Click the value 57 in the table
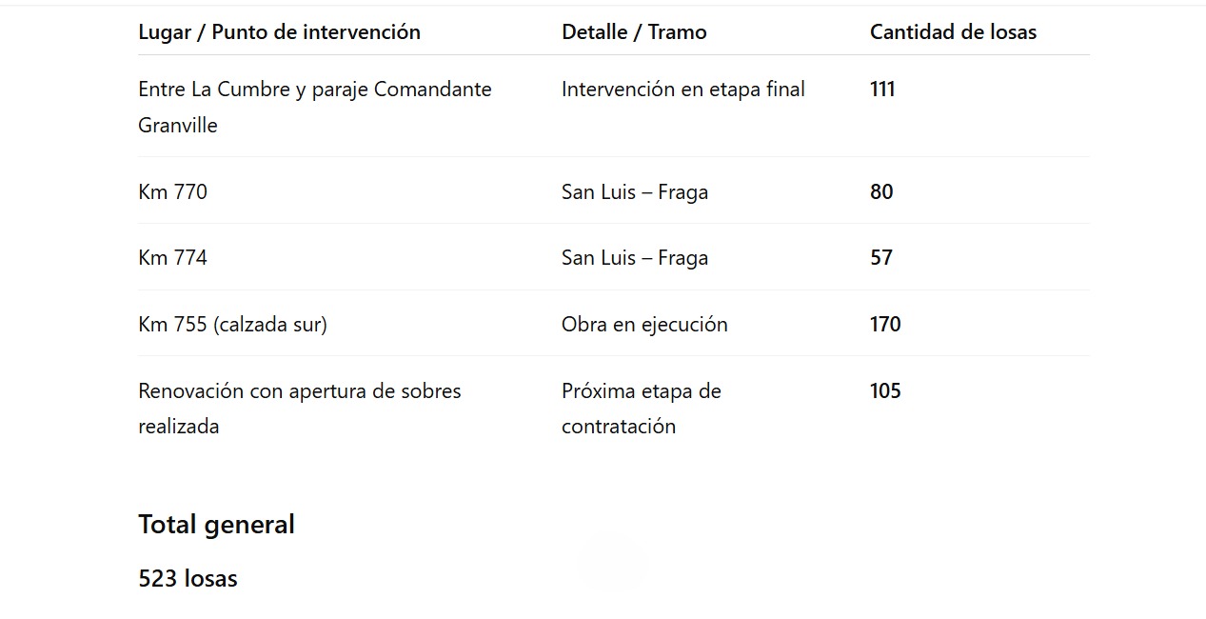Viewport: 1206px width, 619px height. [881, 258]
